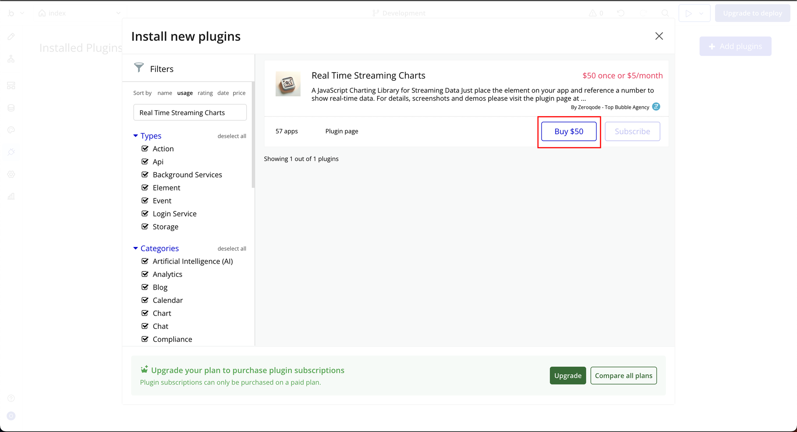Open the Settings gear icon in sidebar

(11, 174)
